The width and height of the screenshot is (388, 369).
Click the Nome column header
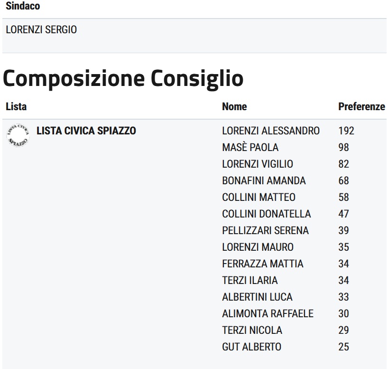(x=234, y=106)
